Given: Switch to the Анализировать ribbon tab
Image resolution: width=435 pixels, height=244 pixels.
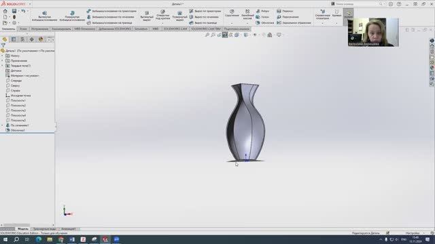Looking at the screenshot, I should (61, 28).
